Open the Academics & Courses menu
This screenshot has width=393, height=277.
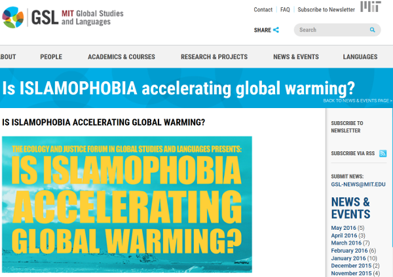coord(121,57)
